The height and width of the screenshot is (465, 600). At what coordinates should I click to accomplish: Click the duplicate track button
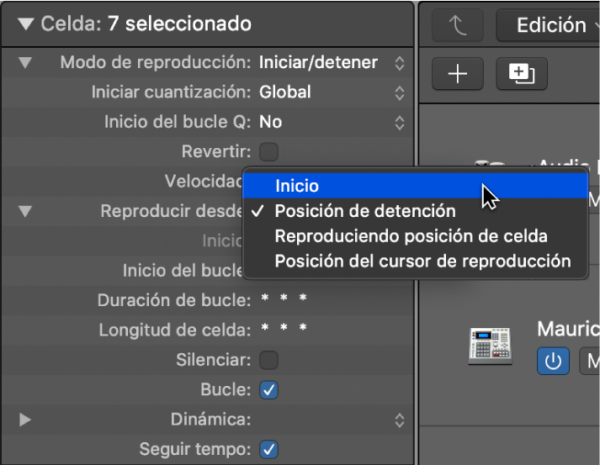tap(522, 74)
